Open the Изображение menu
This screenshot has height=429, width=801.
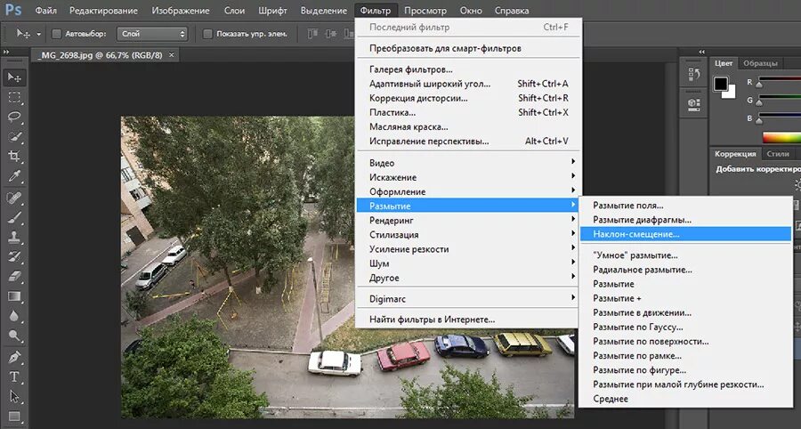pos(181,10)
